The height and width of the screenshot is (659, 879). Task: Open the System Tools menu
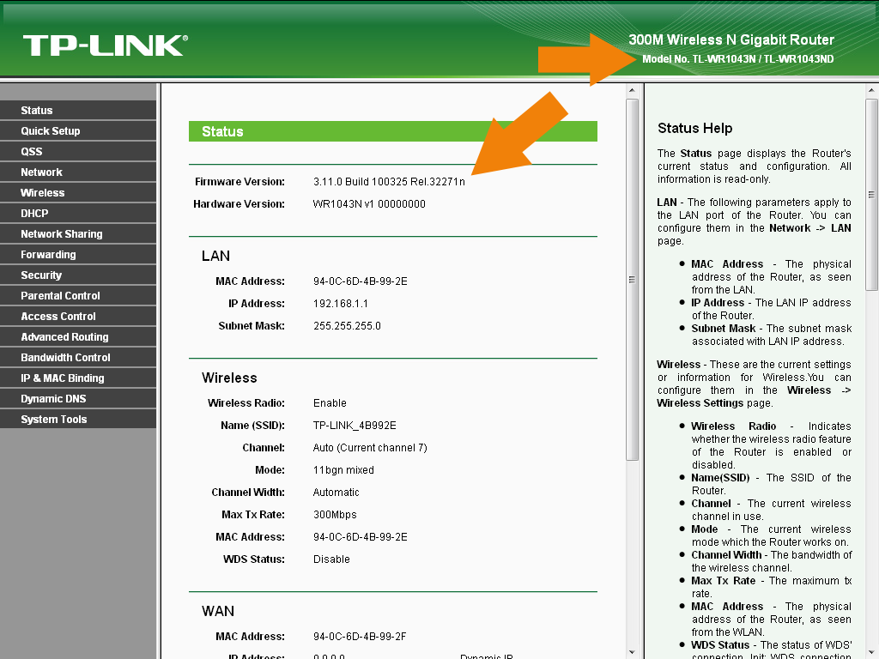click(x=78, y=419)
